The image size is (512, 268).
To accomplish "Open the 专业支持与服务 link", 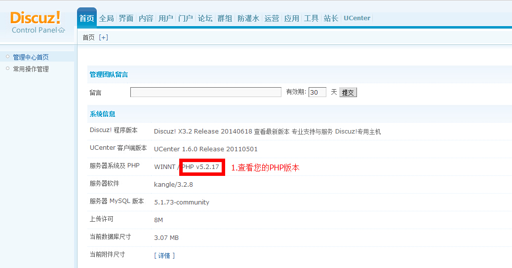I will pos(312,132).
